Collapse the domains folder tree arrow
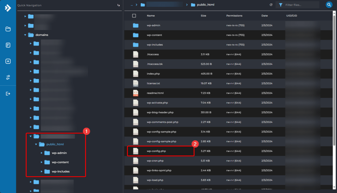 tap(25, 35)
